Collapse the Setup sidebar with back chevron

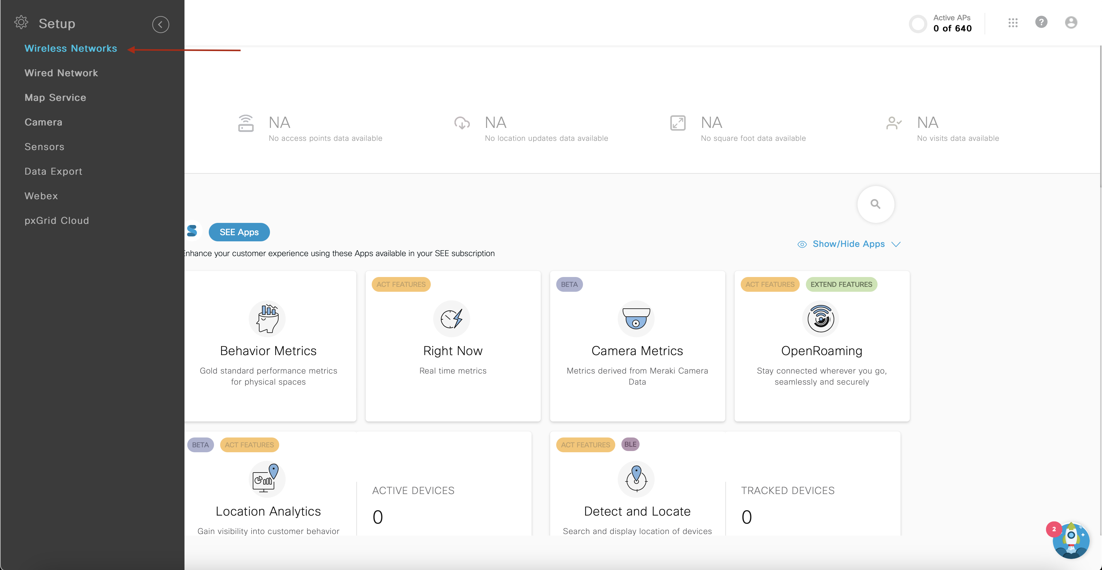tap(161, 24)
